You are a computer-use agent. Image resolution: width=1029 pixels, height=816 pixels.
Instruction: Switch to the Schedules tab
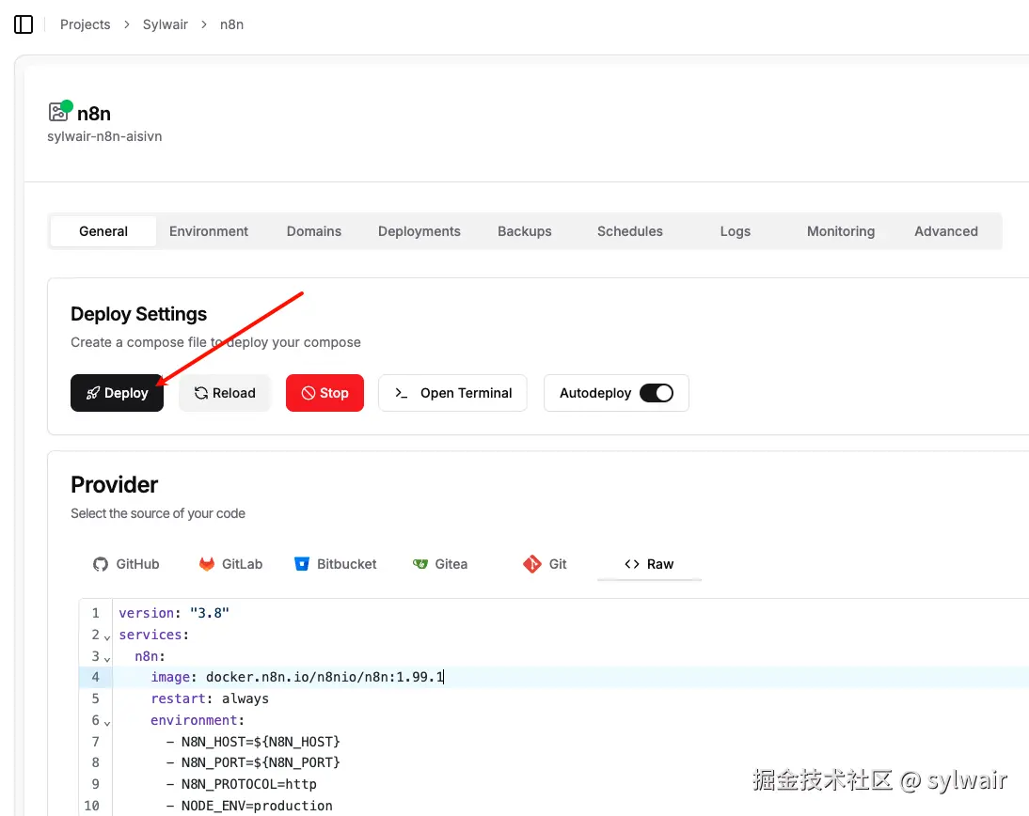point(630,231)
